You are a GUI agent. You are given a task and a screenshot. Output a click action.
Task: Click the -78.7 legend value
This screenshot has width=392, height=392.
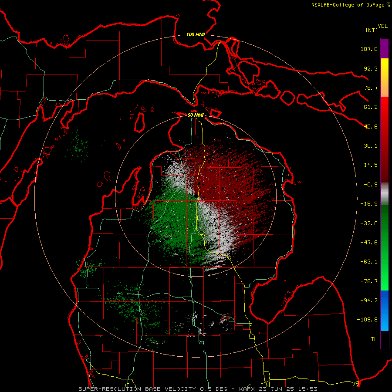click(x=369, y=281)
